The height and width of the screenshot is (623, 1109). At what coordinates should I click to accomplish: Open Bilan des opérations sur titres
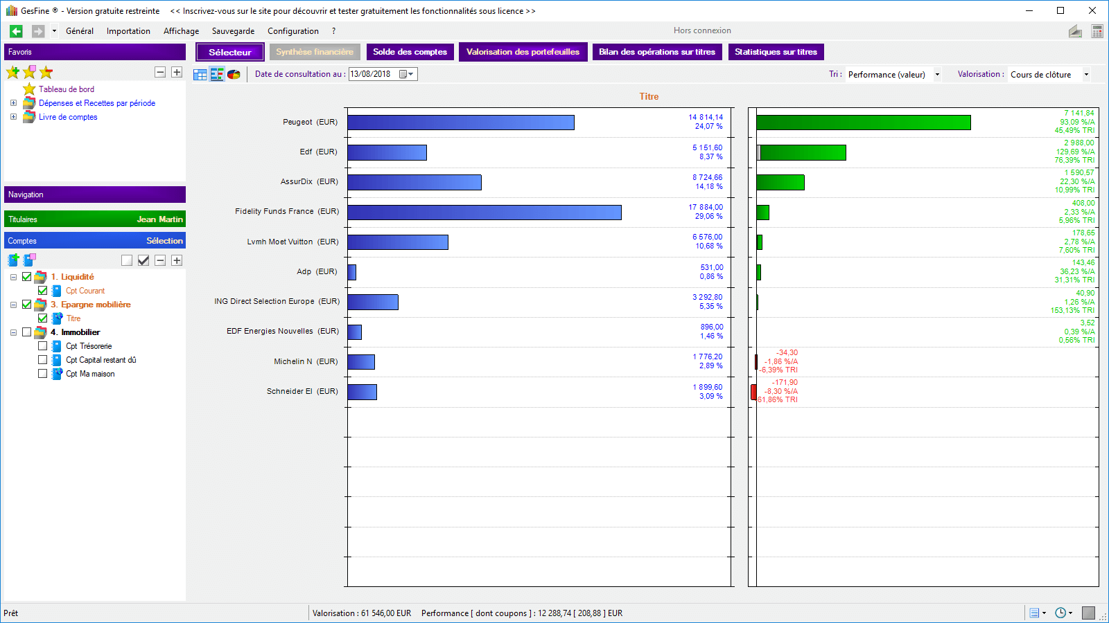[x=657, y=52]
